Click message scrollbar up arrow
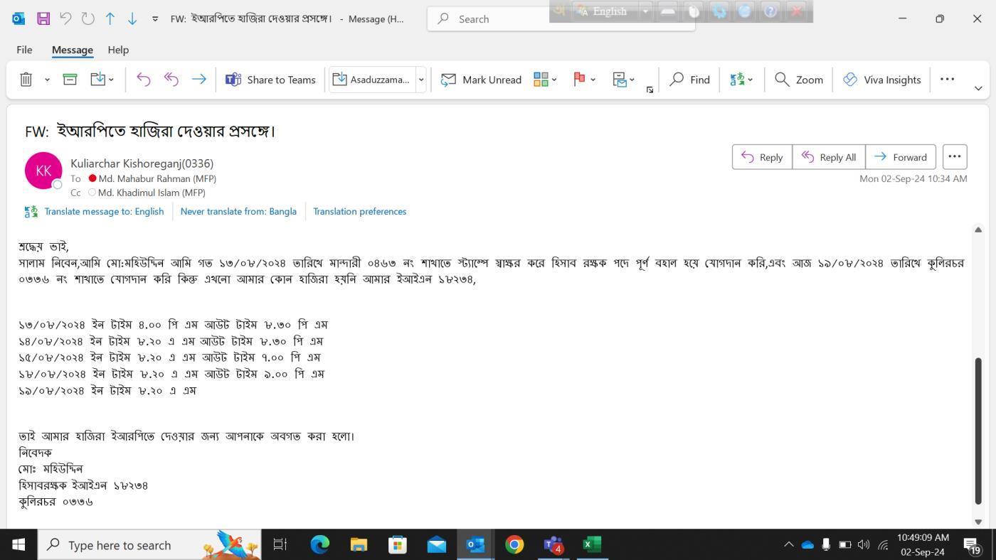Screen dimensions: 996x560 pos(978,230)
